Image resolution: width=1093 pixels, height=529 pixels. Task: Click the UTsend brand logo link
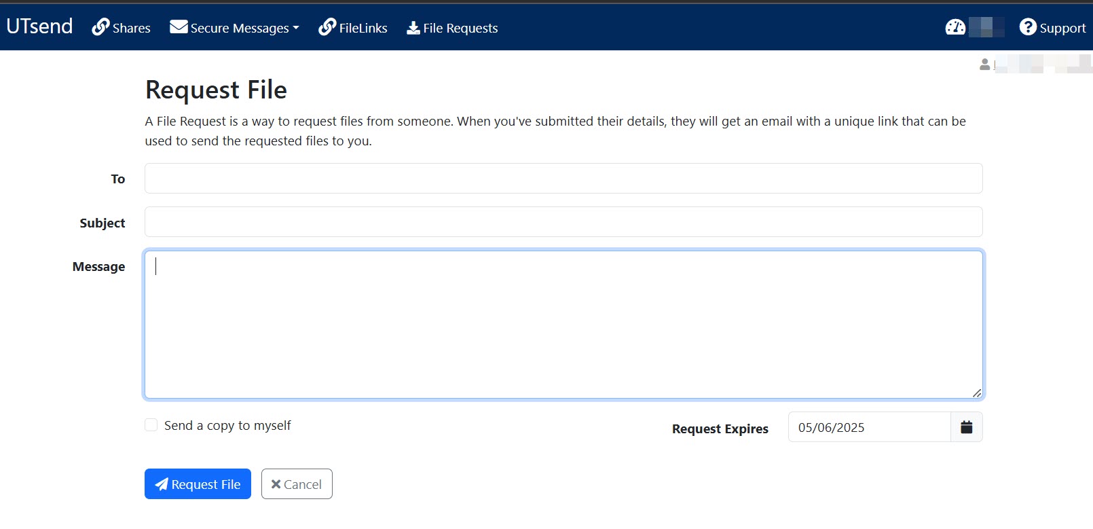pyautogui.click(x=39, y=26)
